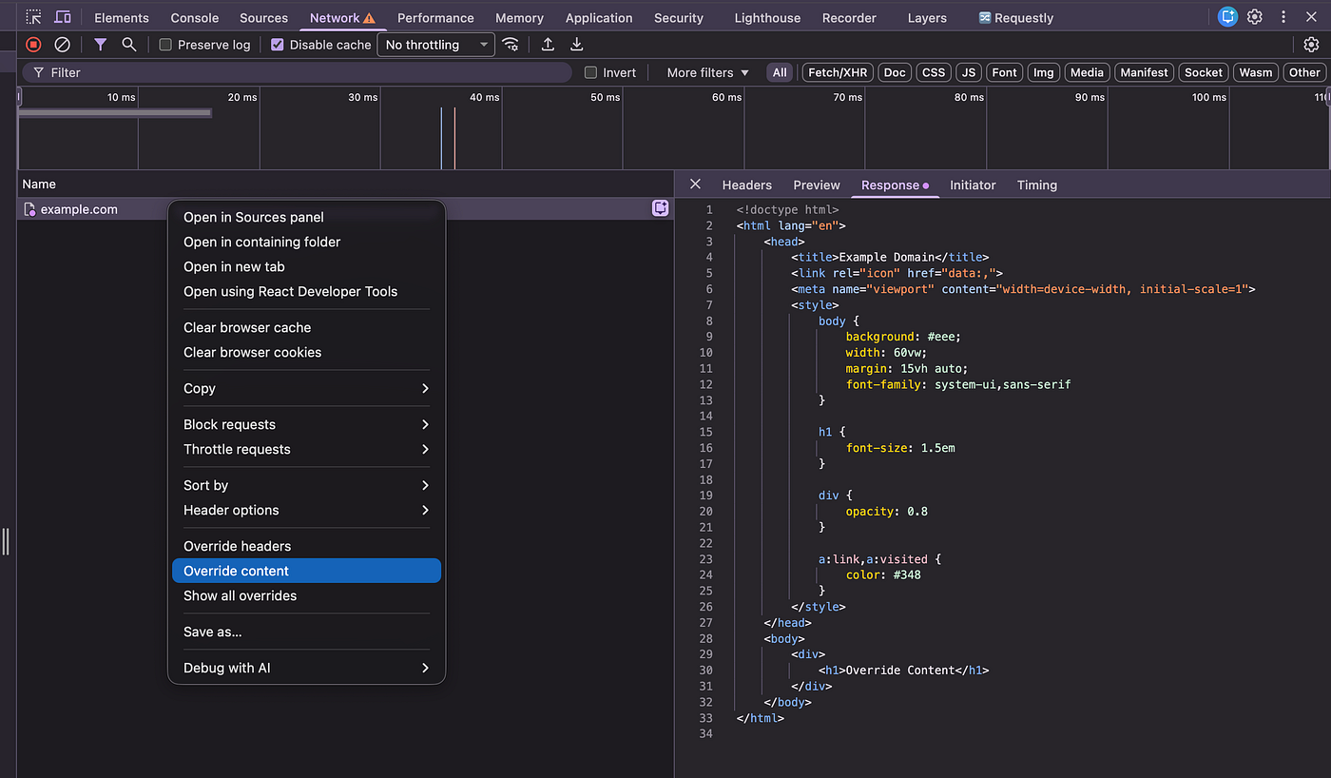This screenshot has width=1331, height=778.
Task: Toggle Preserve log checkbox
Action: point(165,45)
